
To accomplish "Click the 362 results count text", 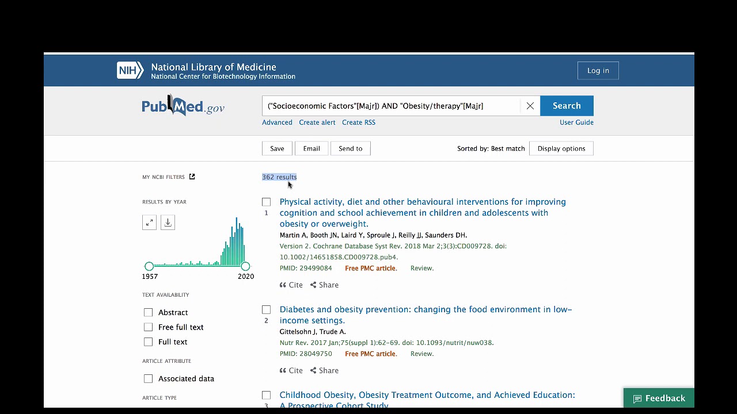I will (279, 177).
